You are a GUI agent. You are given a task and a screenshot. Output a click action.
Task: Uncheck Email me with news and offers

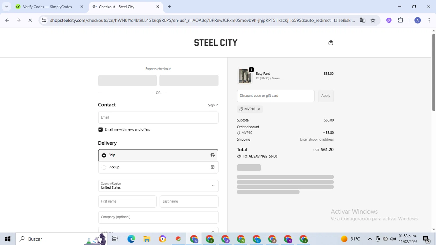(101, 130)
